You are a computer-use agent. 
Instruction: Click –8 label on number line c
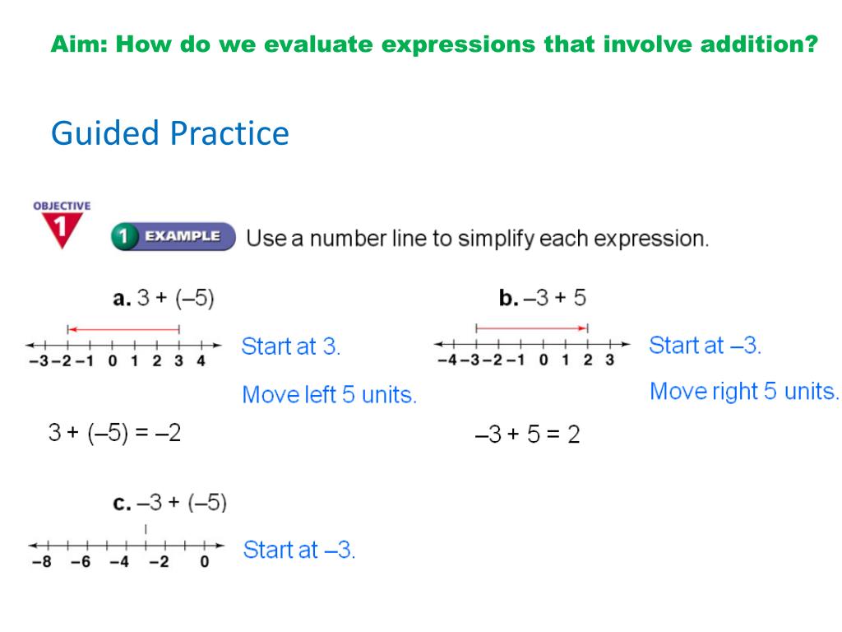pyautogui.click(x=42, y=562)
